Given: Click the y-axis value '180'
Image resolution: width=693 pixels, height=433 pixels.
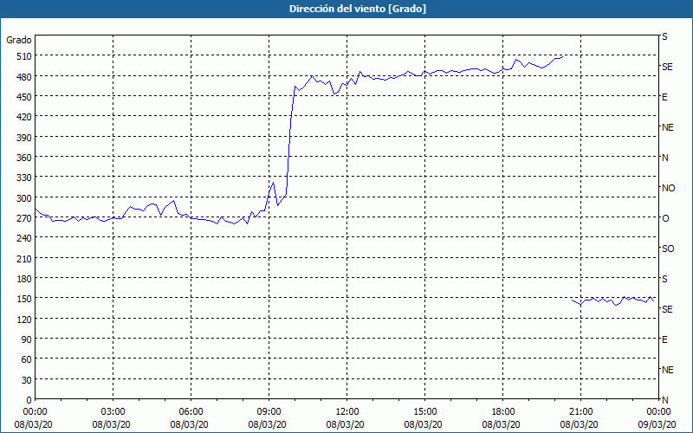Looking at the screenshot, I should 24,279.
